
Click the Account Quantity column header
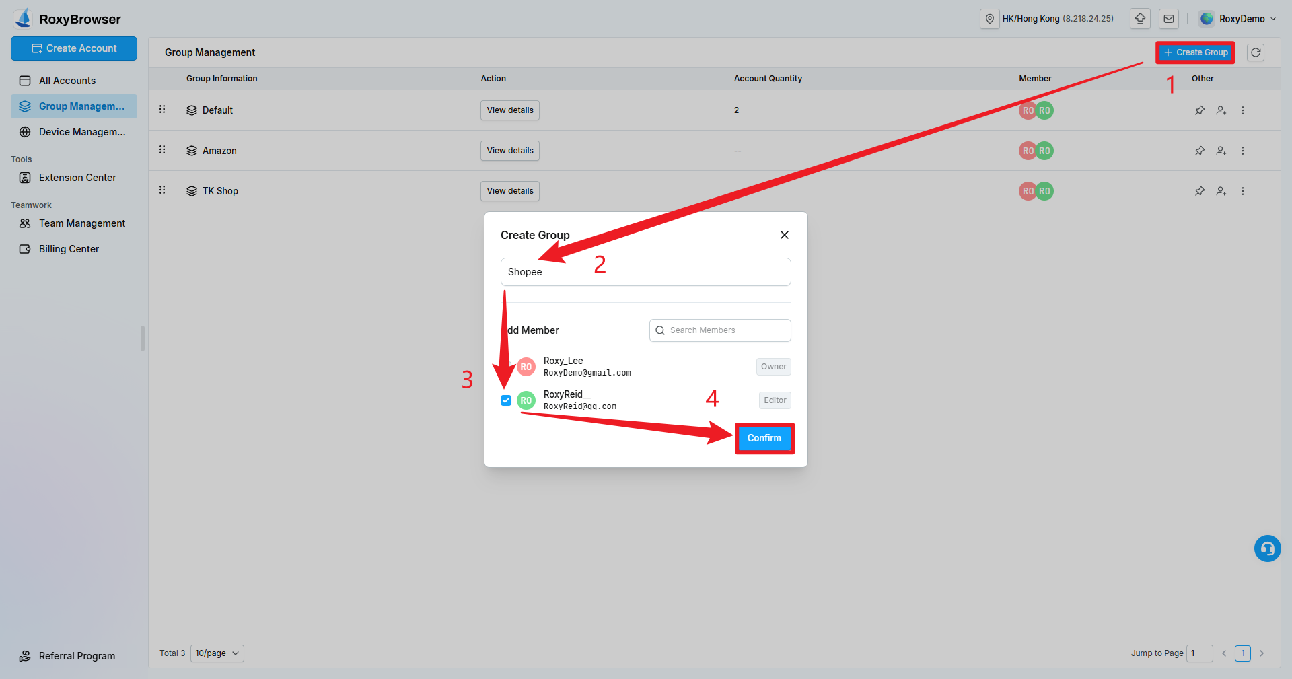768,79
